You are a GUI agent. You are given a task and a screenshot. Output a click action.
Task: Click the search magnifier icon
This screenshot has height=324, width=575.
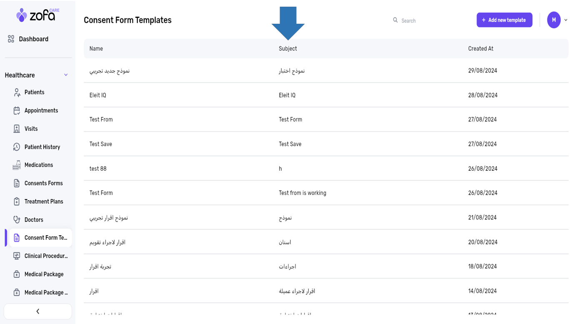click(395, 20)
